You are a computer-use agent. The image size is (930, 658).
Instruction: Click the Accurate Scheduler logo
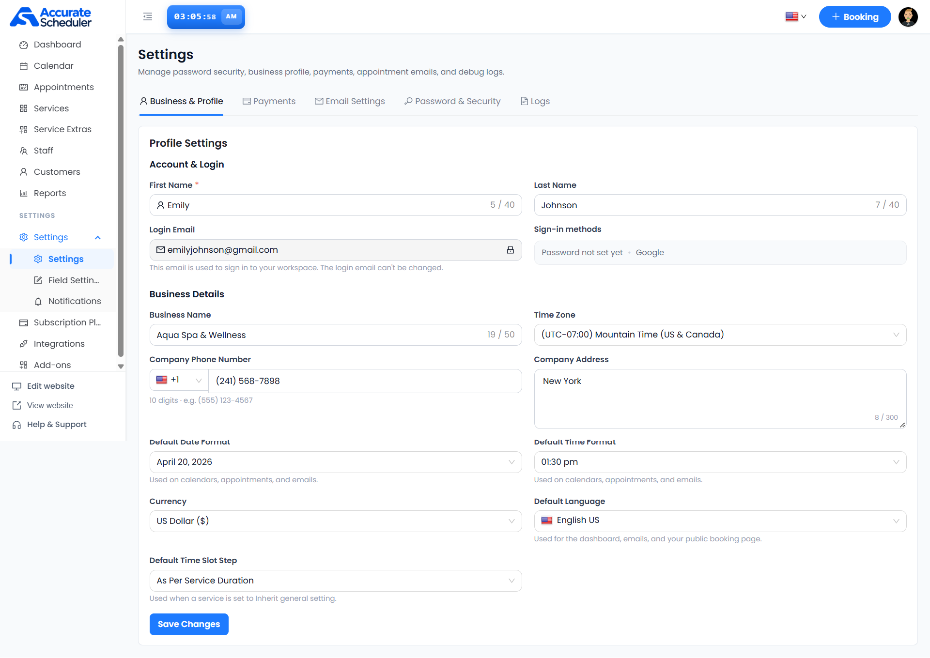[50, 17]
